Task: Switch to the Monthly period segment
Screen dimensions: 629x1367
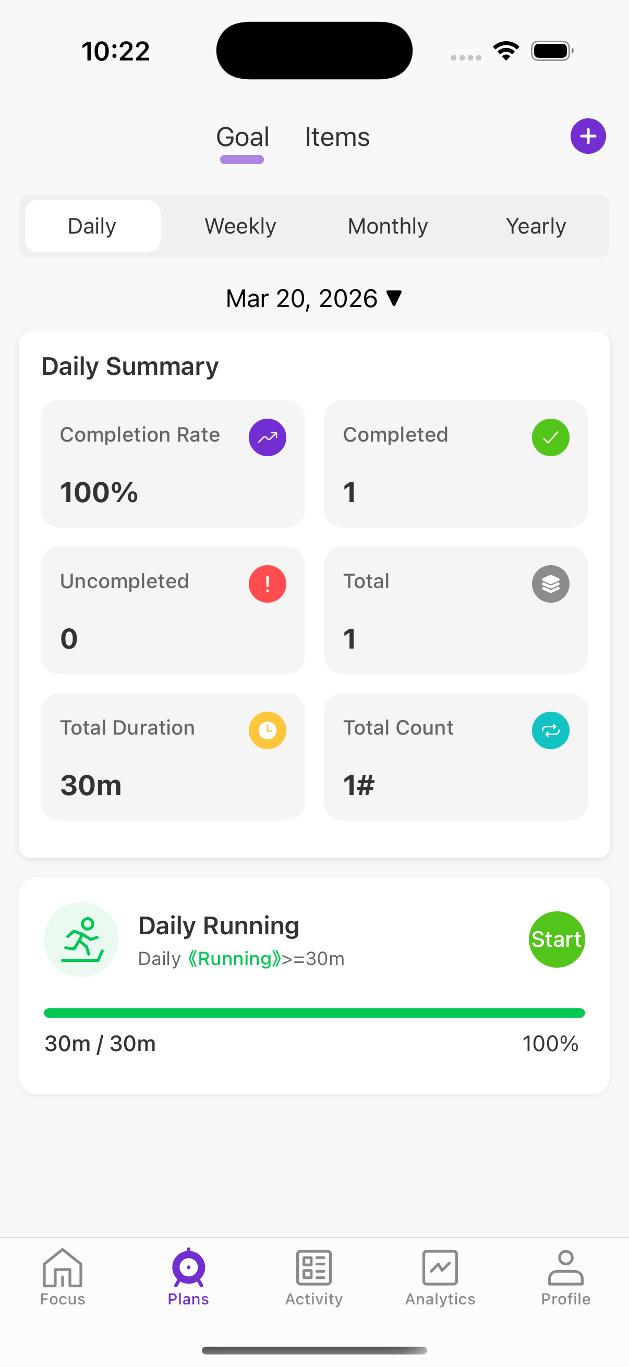Action: tap(388, 226)
